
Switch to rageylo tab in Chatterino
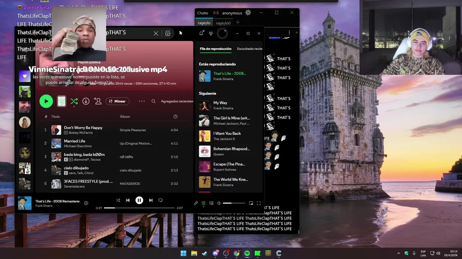click(204, 23)
